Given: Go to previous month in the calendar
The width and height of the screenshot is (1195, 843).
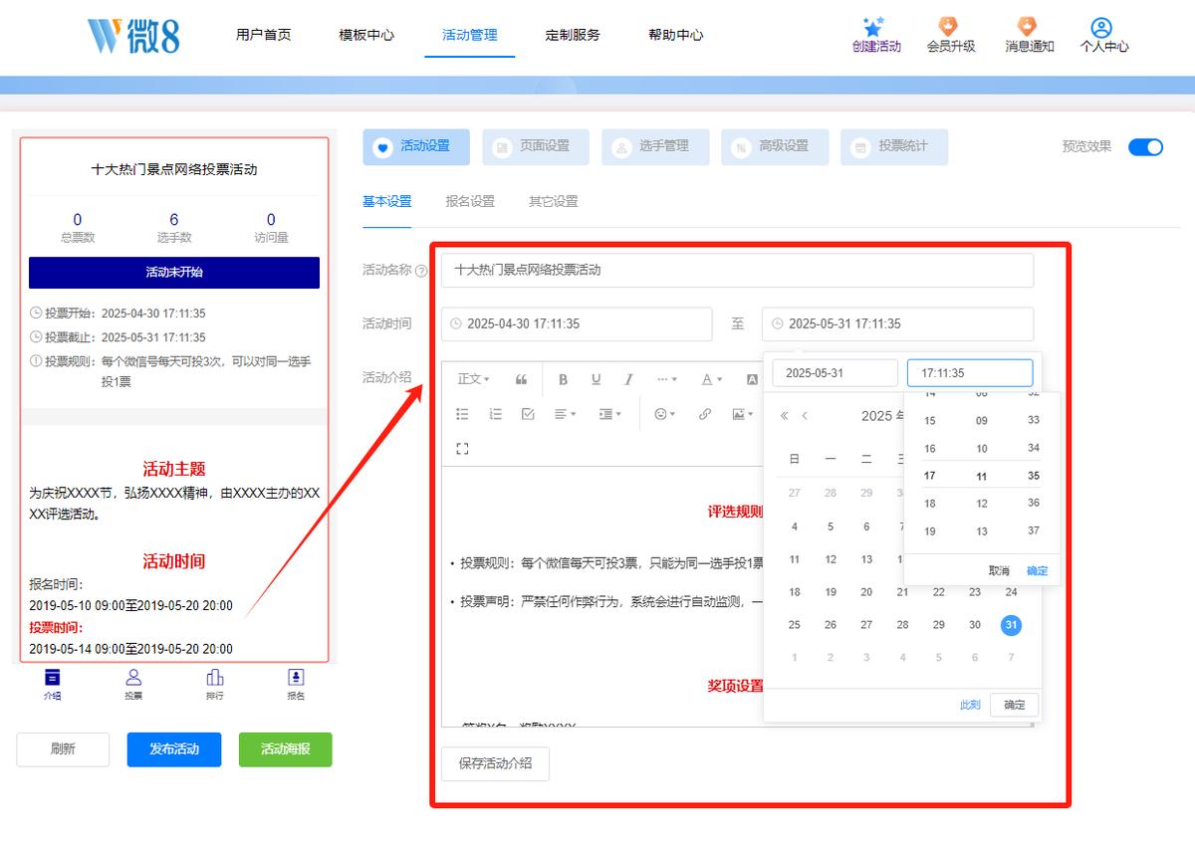Looking at the screenshot, I should tap(805, 416).
